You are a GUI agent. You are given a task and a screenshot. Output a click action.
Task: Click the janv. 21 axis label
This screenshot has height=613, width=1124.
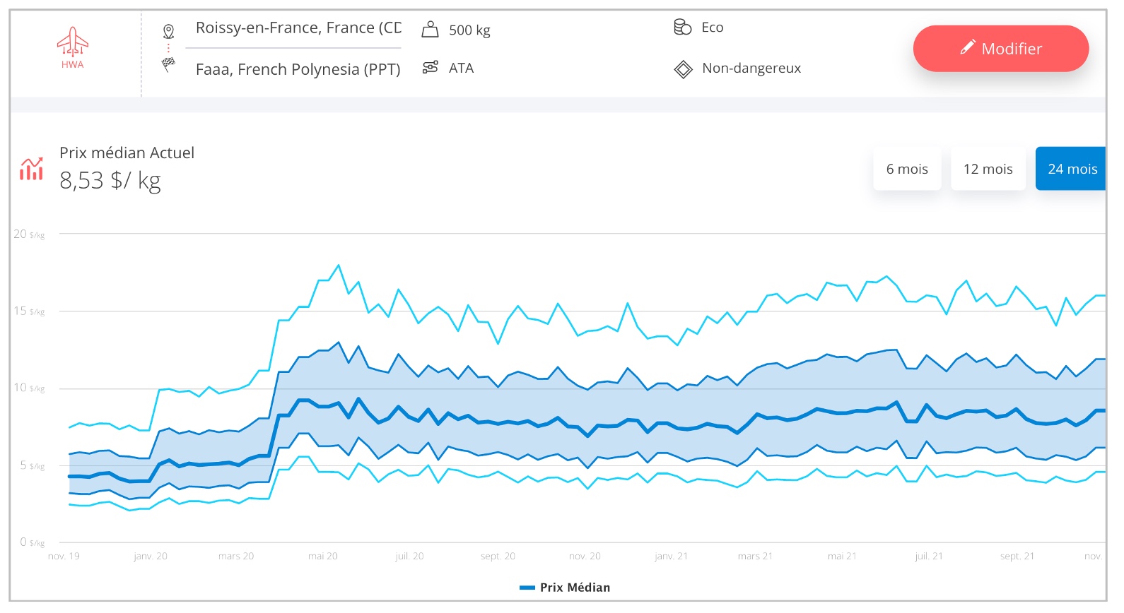(x=671, y=557)
